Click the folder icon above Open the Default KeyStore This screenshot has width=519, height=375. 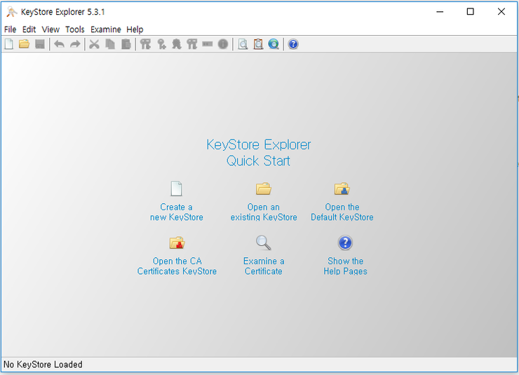342,189
